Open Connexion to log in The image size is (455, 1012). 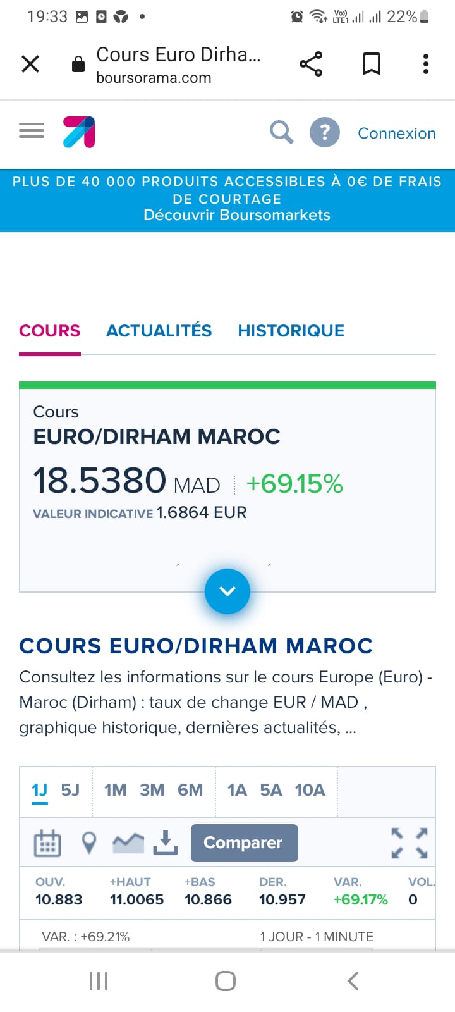coord(397,133)
